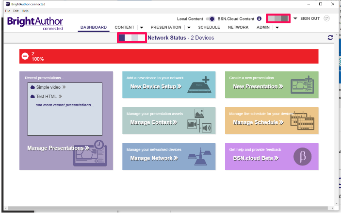Screen dimensions: 342x214
Task: Expand the Admin tab dropdown arrow
Action: pyautogui.click(x=277, y=28)
